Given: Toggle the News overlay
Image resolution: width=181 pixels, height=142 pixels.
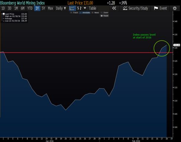Looking at the screenshot, I should click(x=95, y=13).
